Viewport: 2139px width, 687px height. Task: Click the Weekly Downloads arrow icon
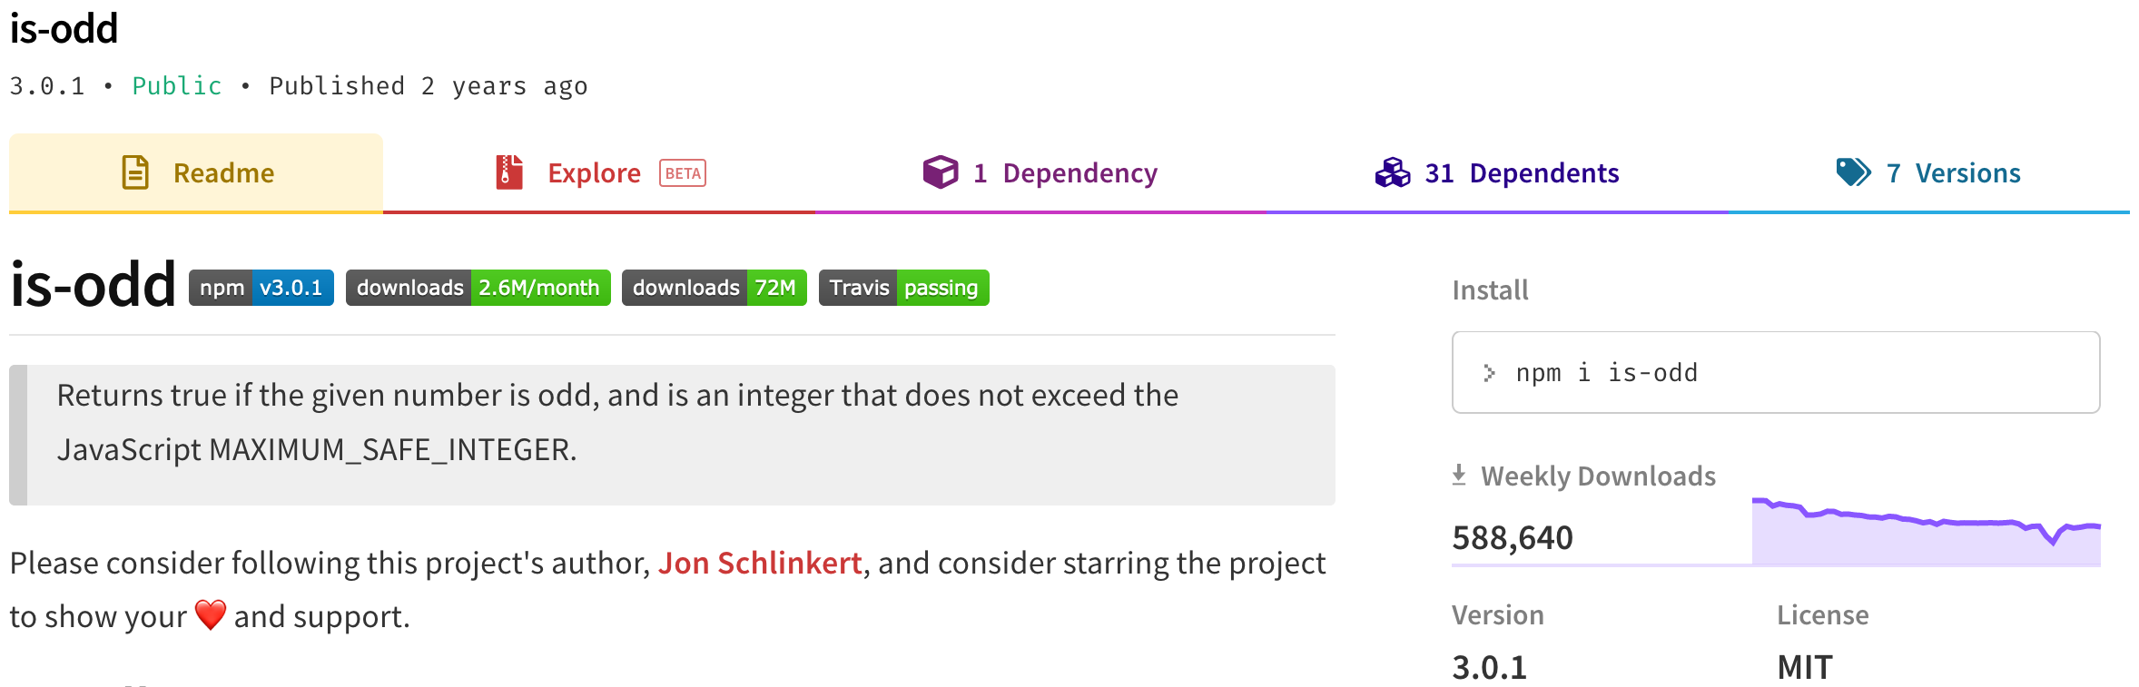[x=1459, y=475]
